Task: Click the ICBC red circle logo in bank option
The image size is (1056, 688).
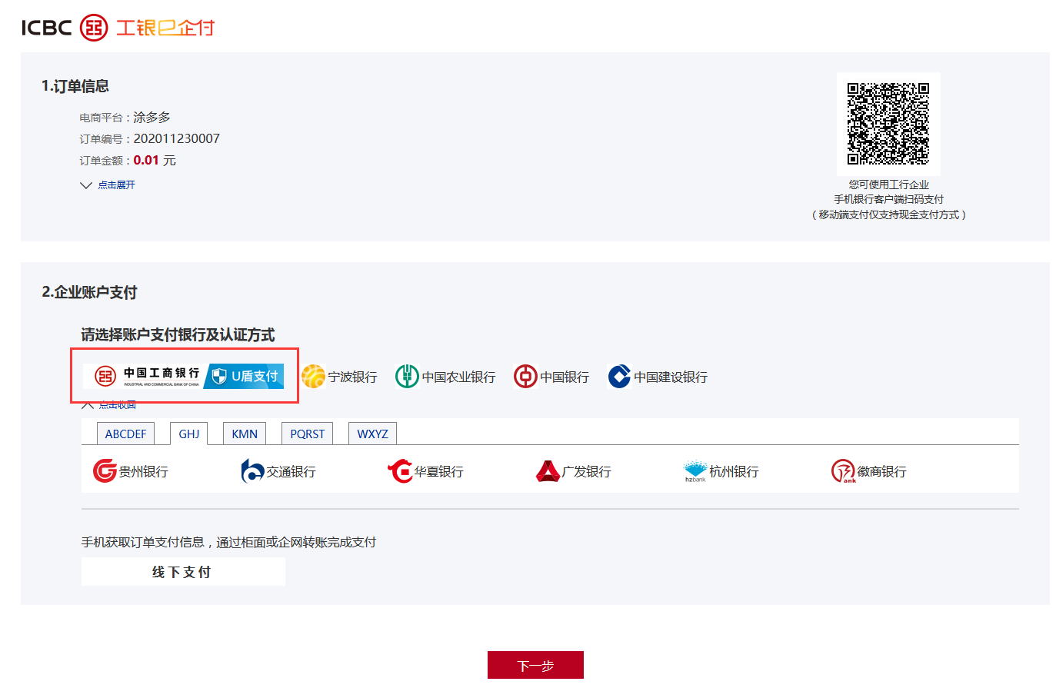Action: [x=105, y=376]
